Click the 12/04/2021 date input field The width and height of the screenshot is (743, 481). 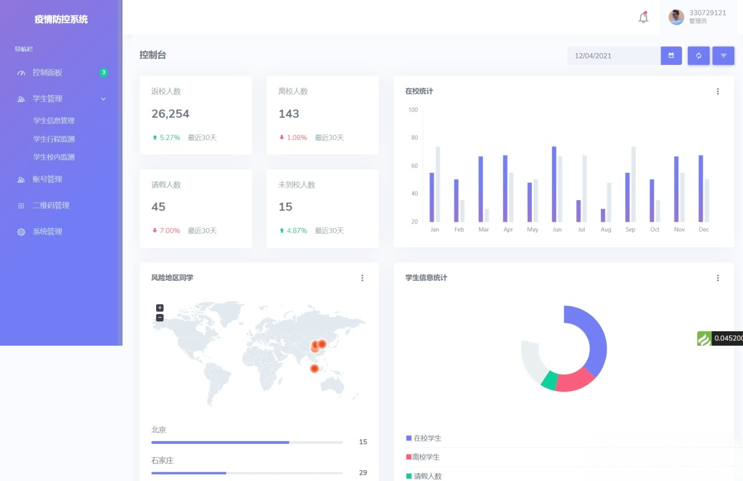click(612, 56)
